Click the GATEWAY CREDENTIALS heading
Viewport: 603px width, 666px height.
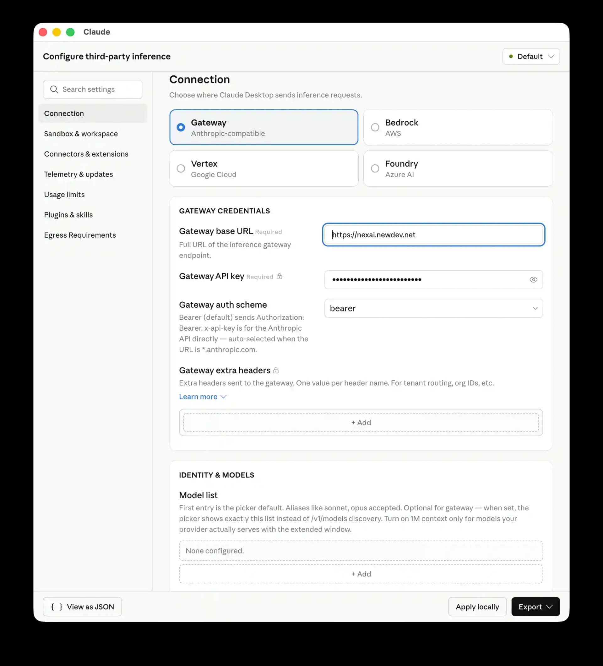(x=225, y=211)
